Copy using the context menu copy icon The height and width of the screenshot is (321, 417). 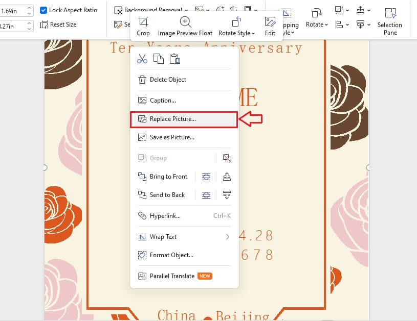[x=159, y=59]
